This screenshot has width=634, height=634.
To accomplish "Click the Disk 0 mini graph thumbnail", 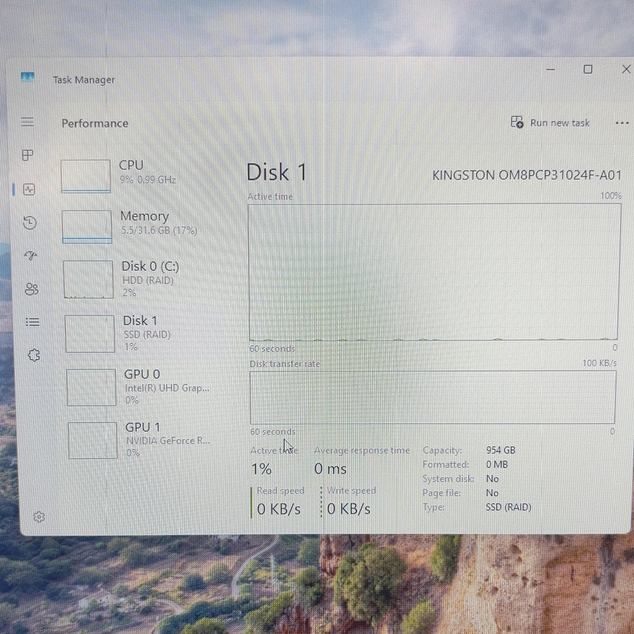I will [x=88, y=279].
